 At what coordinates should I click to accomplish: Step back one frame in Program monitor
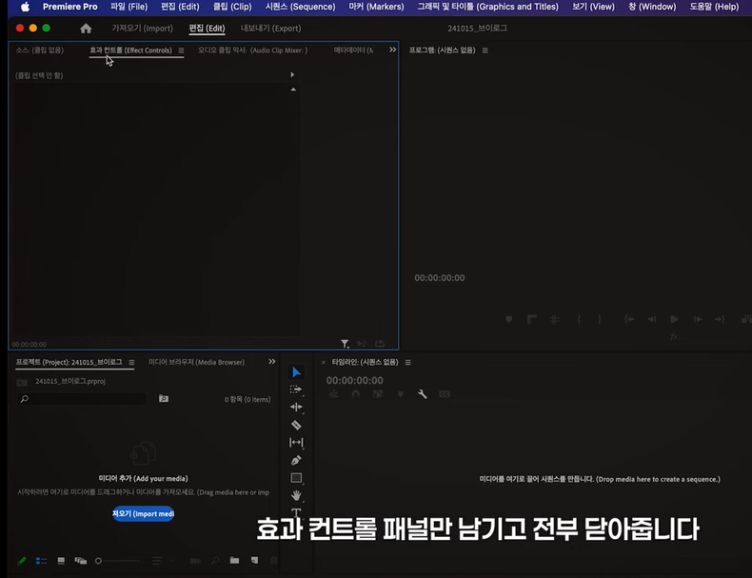[651, 319]
